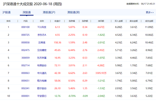The image size is (156, 104).
Task: Click TCL科技 turnover 11.89亿
Action: tap(149, 27)
